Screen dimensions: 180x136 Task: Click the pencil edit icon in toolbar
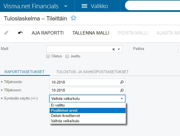6,33
